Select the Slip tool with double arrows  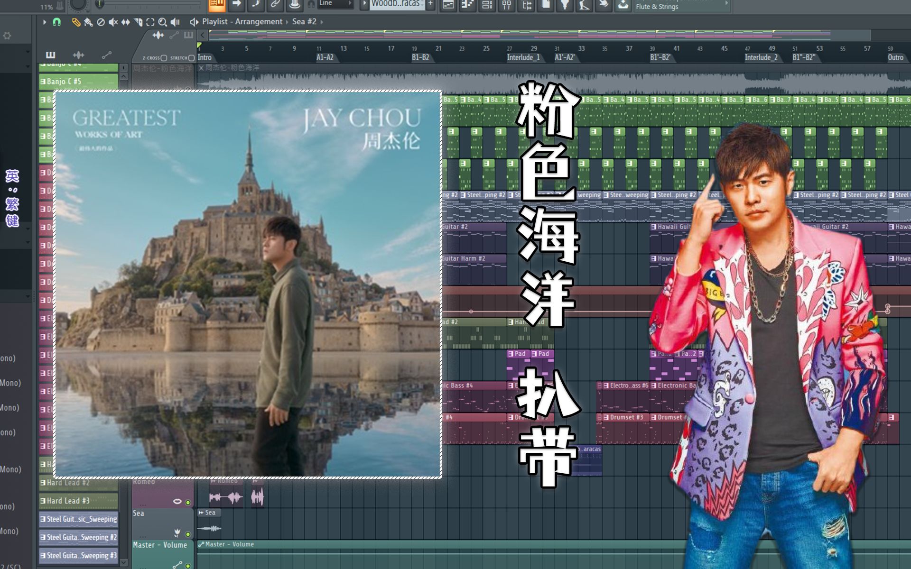coord(125,22)
